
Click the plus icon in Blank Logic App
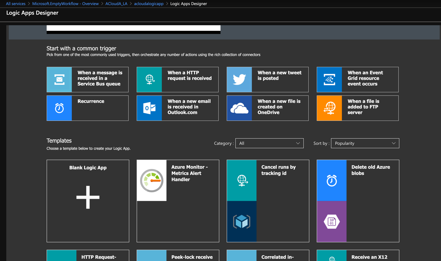88,197
